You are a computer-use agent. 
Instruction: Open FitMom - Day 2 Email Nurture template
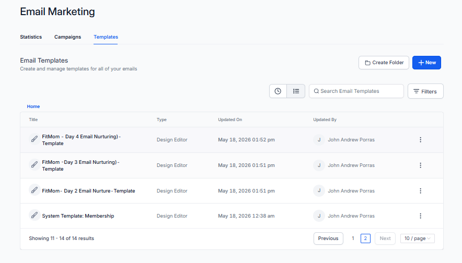tap(88, 191)
